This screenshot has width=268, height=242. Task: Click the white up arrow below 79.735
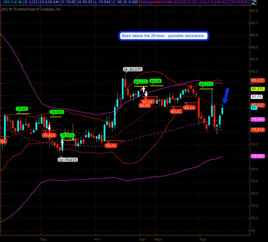62,140
